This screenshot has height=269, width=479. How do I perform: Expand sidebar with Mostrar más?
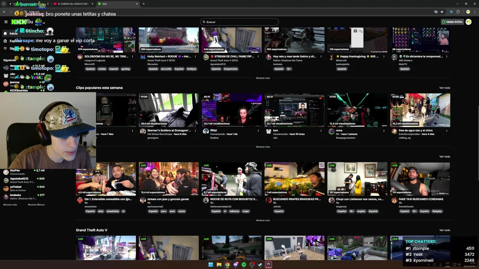tap(10, 205)
